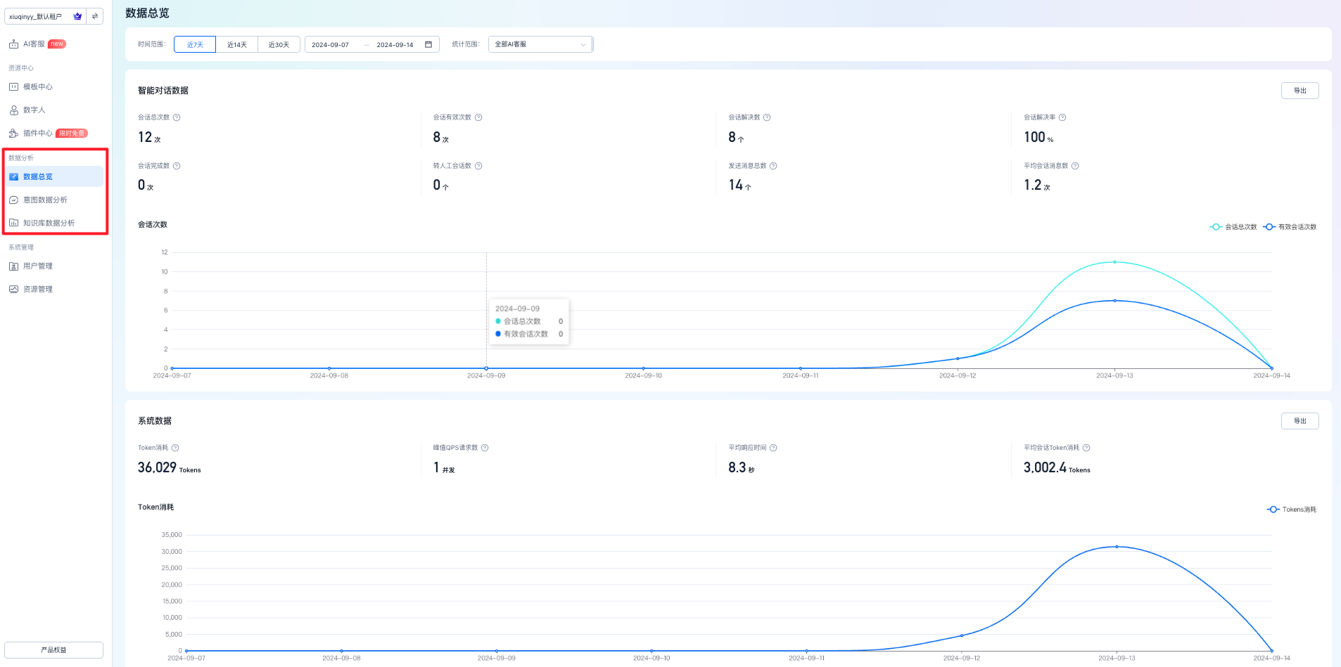Click help icon next to 峰值QPS请求数
Image resolution: width=1341 pixels, height=667 pixels.
[485, 448]
